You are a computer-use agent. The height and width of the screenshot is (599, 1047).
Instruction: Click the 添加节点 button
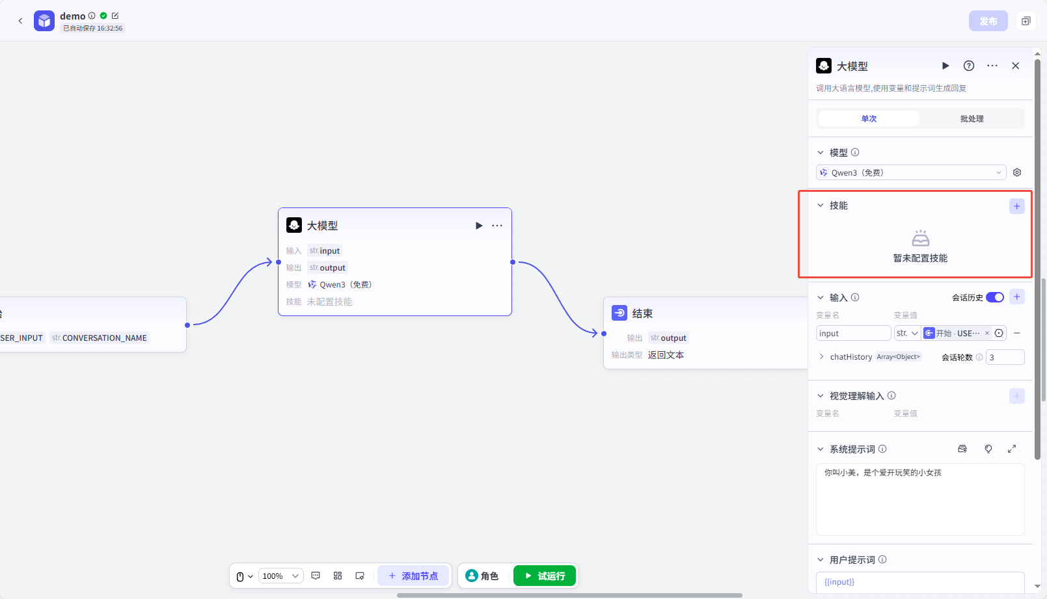(x=413, y=576)
